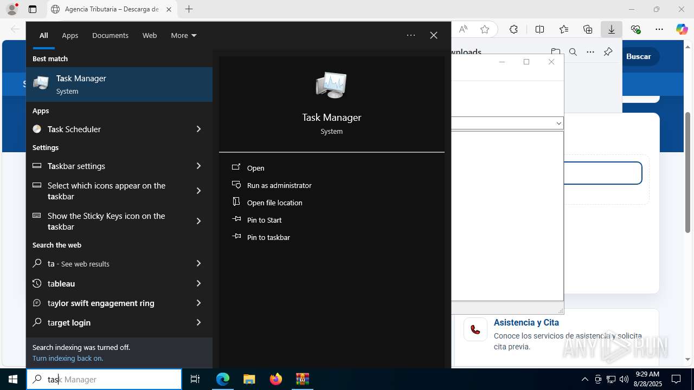This screenshot has width=694, height=390.
Task: Click the taskbar search input box
Action: point(104,379)
